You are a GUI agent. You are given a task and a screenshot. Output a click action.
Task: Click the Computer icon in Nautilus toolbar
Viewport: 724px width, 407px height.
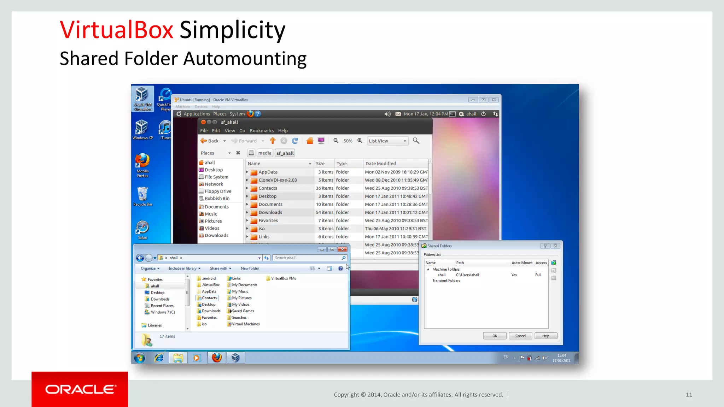321,141
